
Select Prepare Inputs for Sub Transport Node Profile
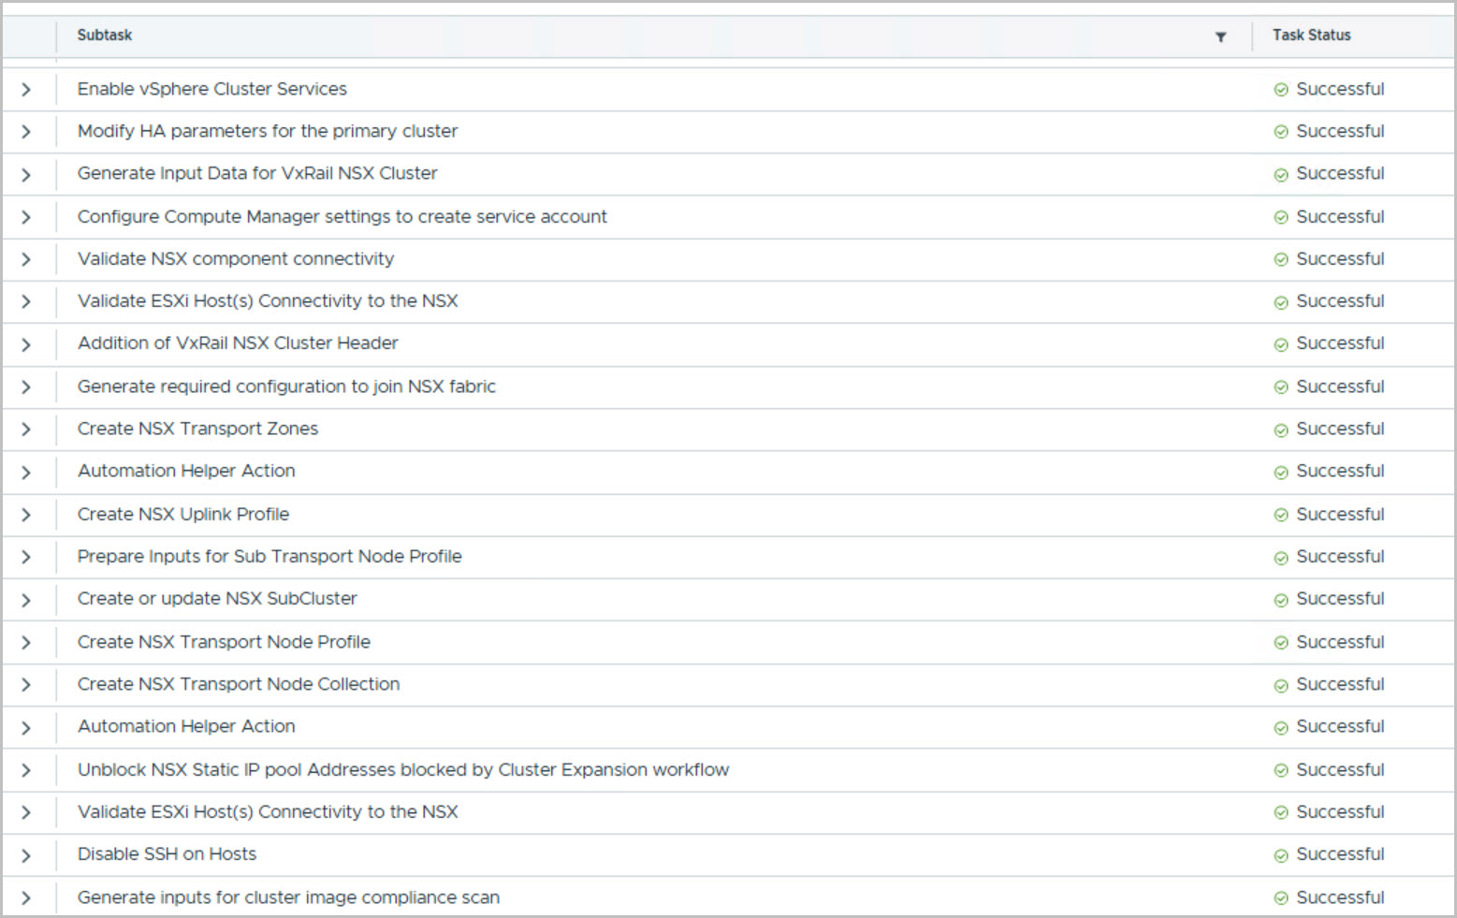[270, 557]
